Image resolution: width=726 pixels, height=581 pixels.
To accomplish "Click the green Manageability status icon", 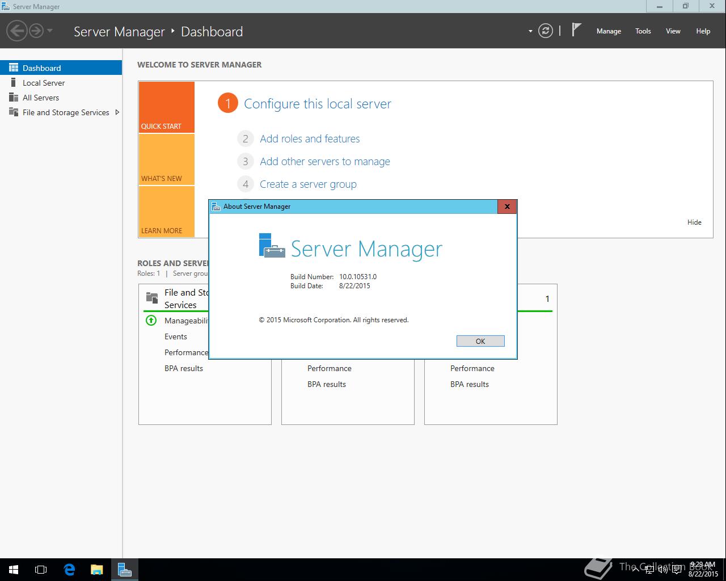I will (x=151, y=321).
